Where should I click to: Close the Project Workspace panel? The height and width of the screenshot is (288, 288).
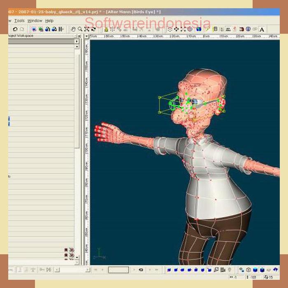pyautogui.click(x=79, y=36)
